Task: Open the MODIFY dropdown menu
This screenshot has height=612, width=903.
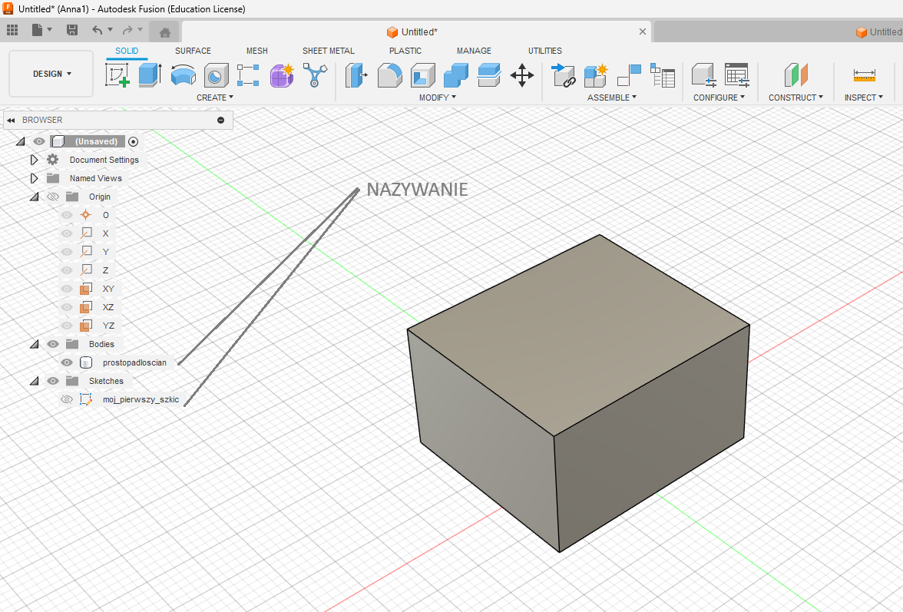Action: 438,98
